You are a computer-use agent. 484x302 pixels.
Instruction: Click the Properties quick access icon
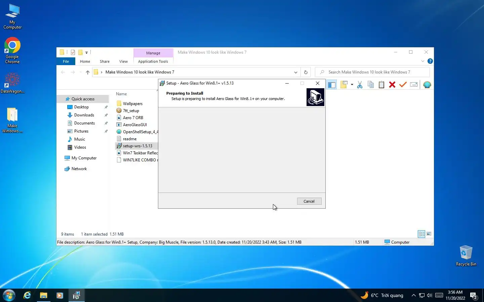(x=73, y=52)
